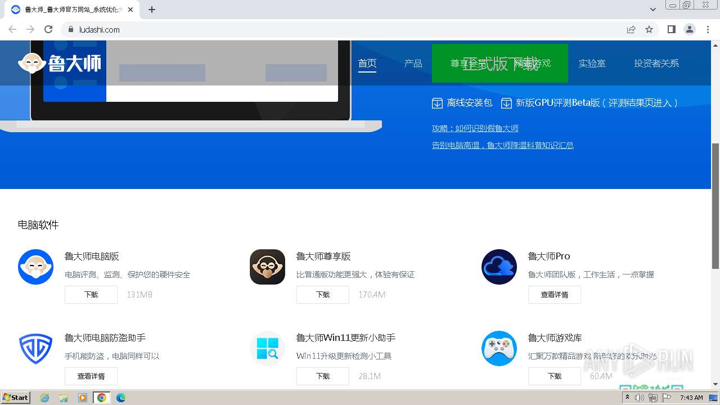This screenshot has height=405, width=720.
Task: Click the 170.4M file size text
Action: point(372,294)
